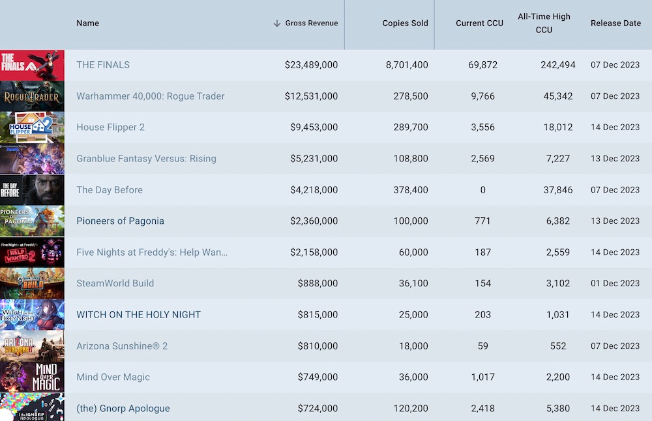Image resolution: width=652 pixels, height=421 pixels.
Task: Sort by the Copies Sold column
Action: 405,23
